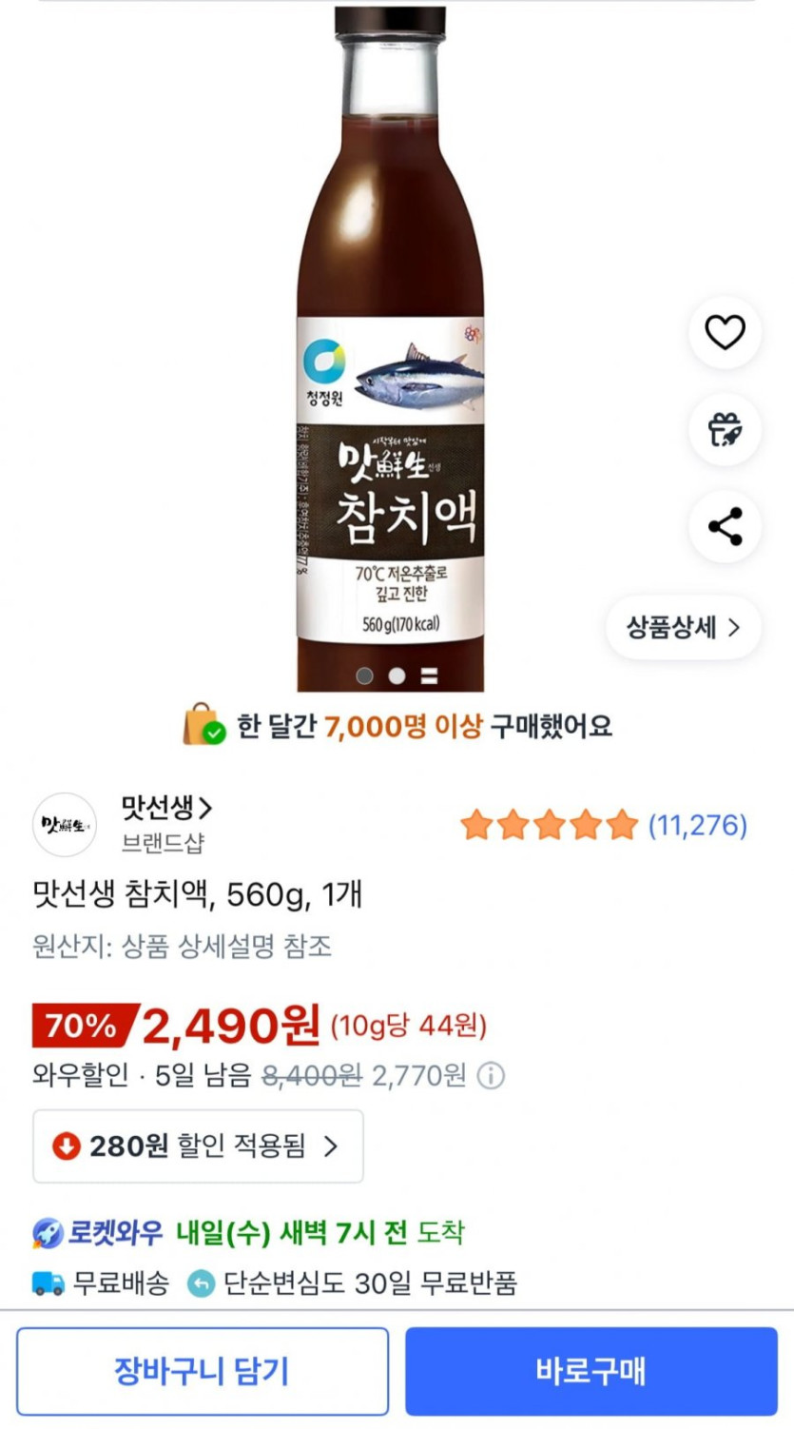Tap the five-star rating
Image resolution: width=794 pixels, height=1429 pixels.
pyautogui.click(x=549, y=825)
